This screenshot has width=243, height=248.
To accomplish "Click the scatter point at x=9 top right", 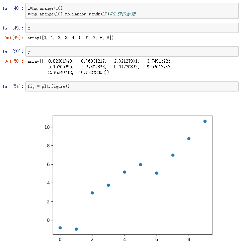I will [205, 121].
